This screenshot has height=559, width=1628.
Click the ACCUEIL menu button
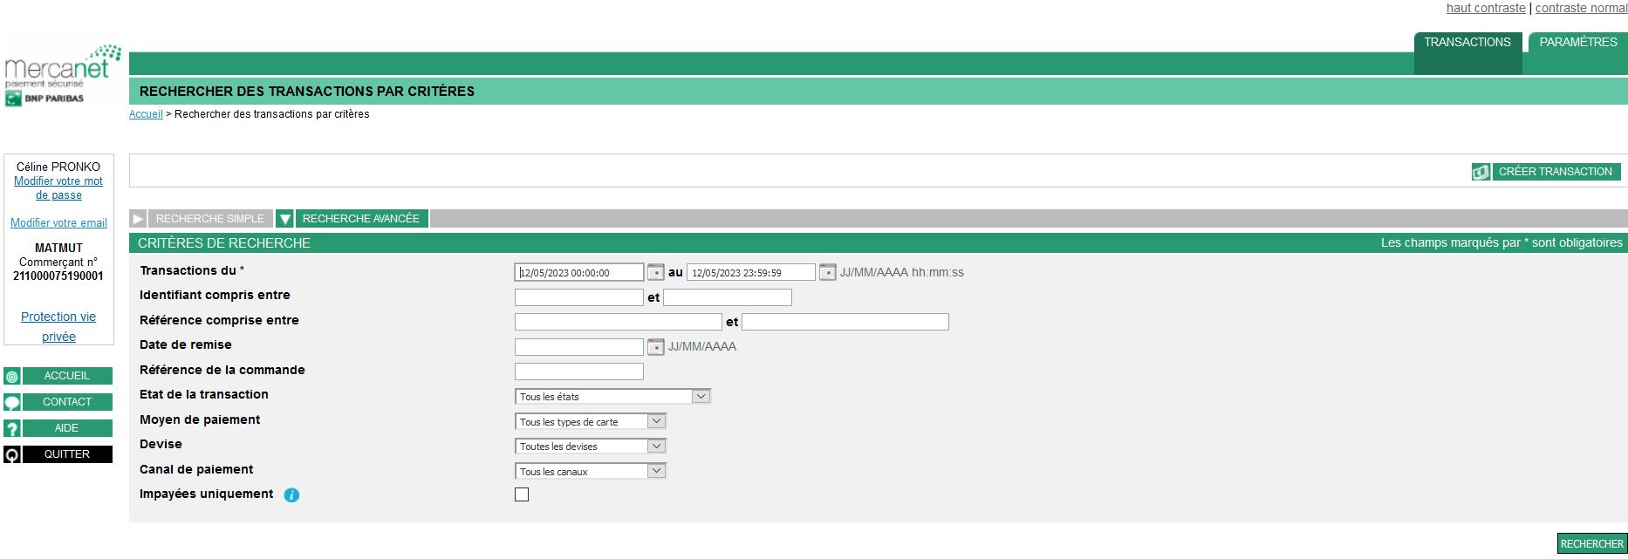[67, 376]
